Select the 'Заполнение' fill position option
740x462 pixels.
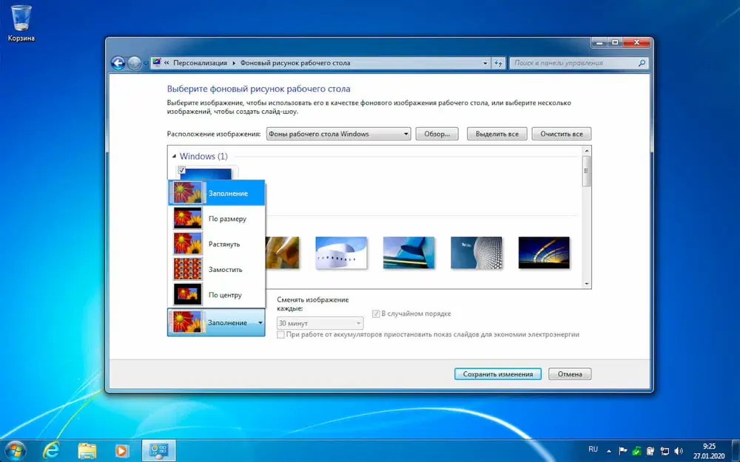(218, 192)
